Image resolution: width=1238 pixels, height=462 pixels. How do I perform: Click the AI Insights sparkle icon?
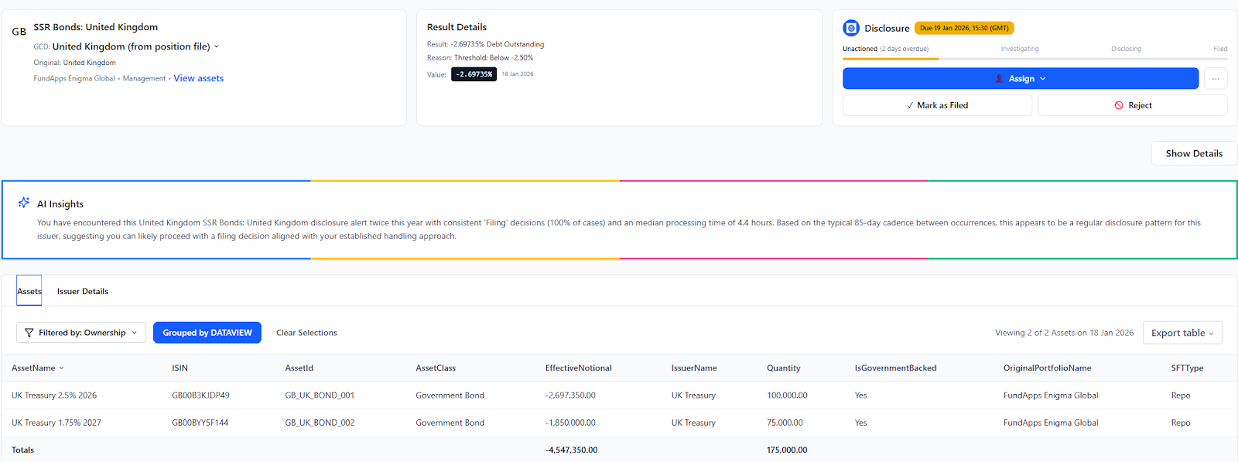pos(24,203)
